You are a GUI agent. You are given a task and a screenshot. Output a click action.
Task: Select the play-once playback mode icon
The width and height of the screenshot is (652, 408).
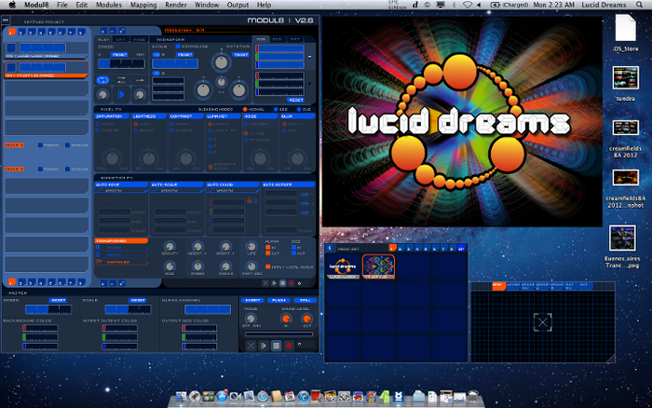pos(140,80)
